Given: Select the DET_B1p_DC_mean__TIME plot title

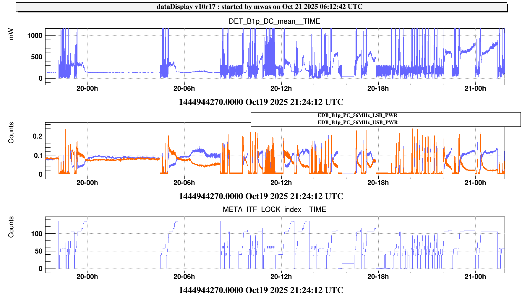Looking at the screenshot, I should [x=274, y=21].
